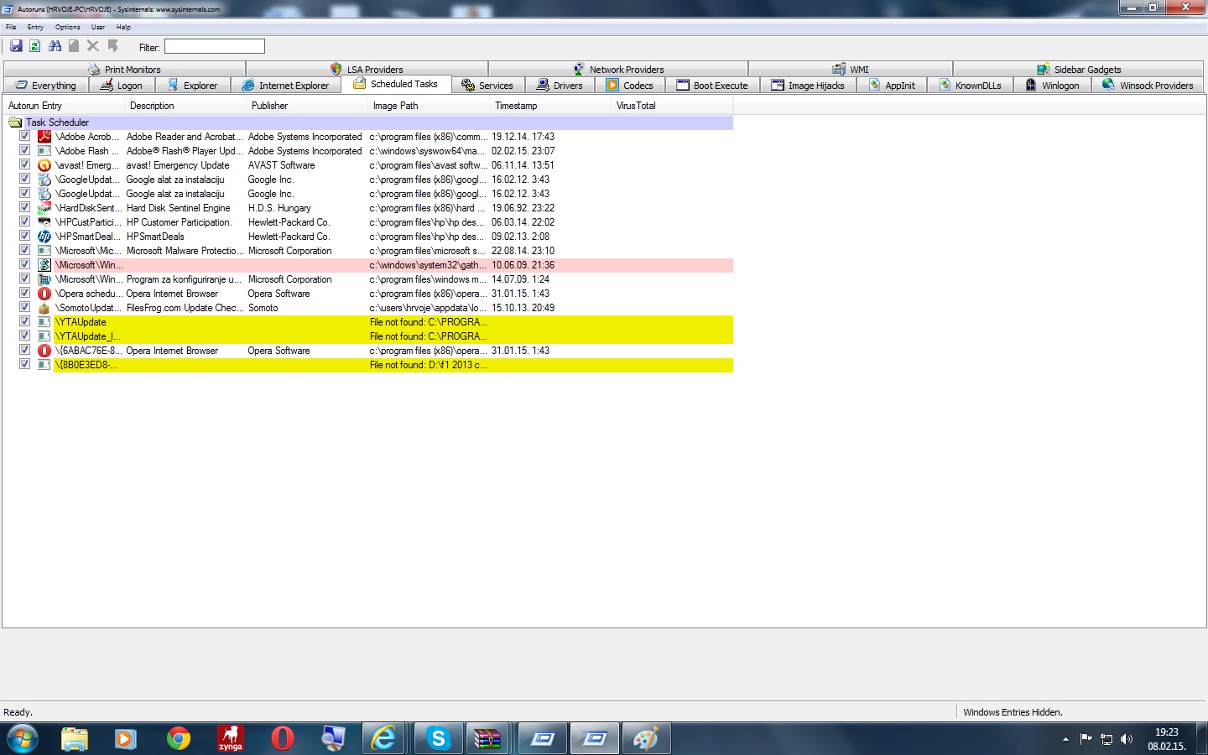Open the Codecs tab
The image size is (1208, 755).
point(629,85)
